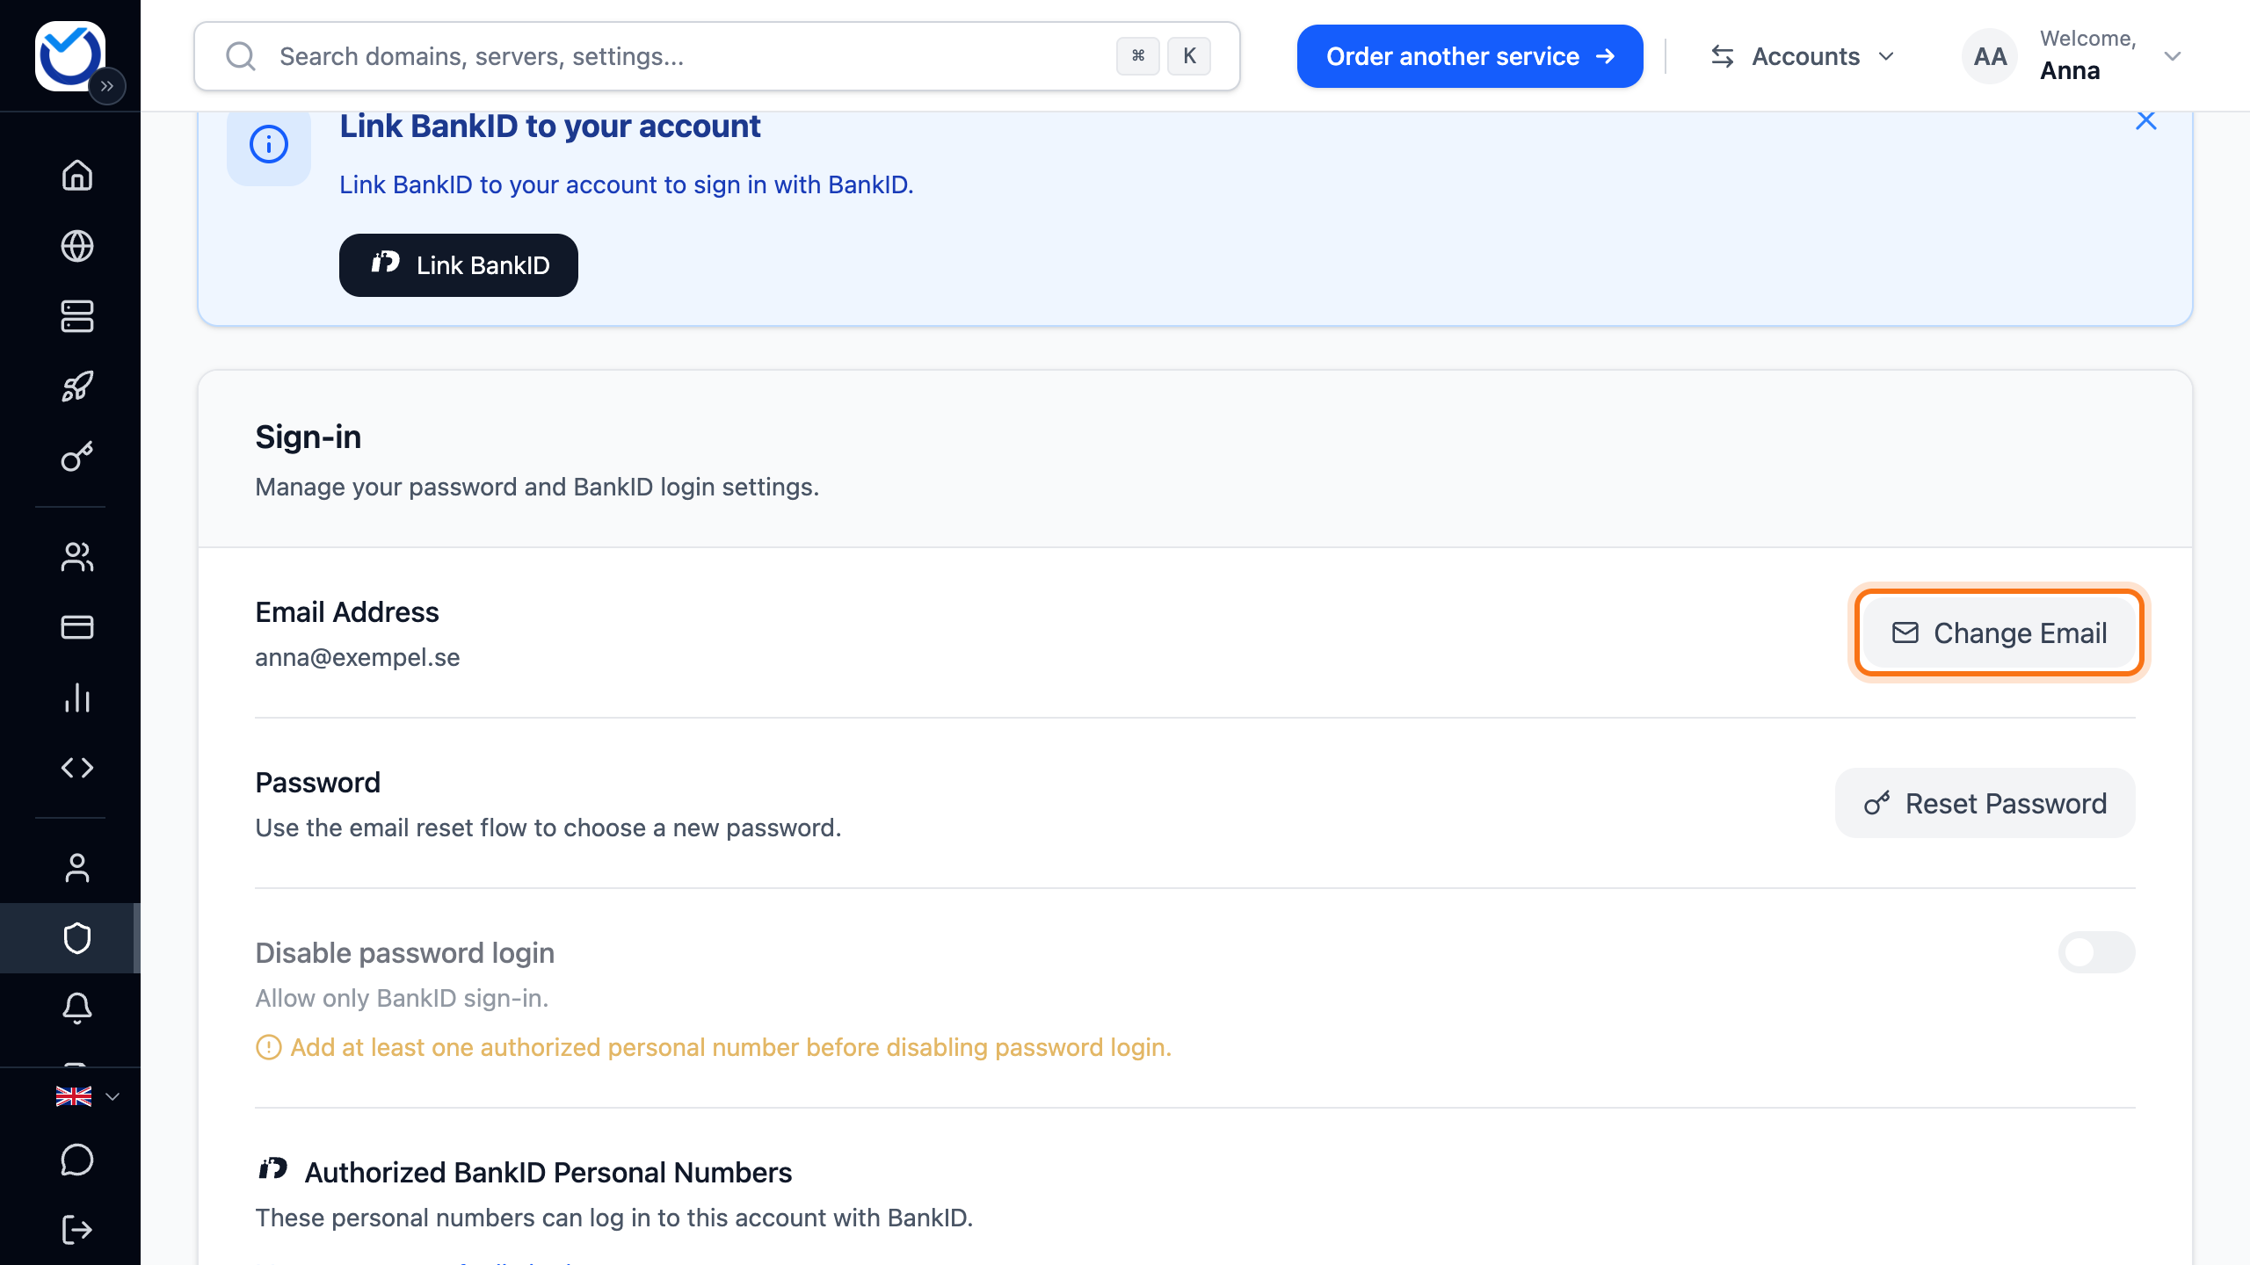The height and width of the screenshot is (1265, 2250).
Task: Open the statistics bar chart icon
Action: point(77,698)
